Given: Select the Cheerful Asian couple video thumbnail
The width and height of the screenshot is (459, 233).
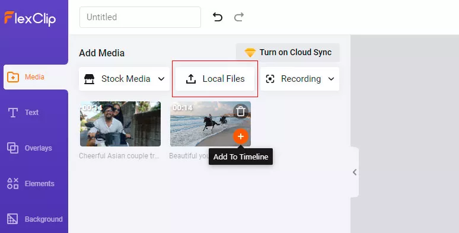Looking at the screenshot, I should pos(120,124).
